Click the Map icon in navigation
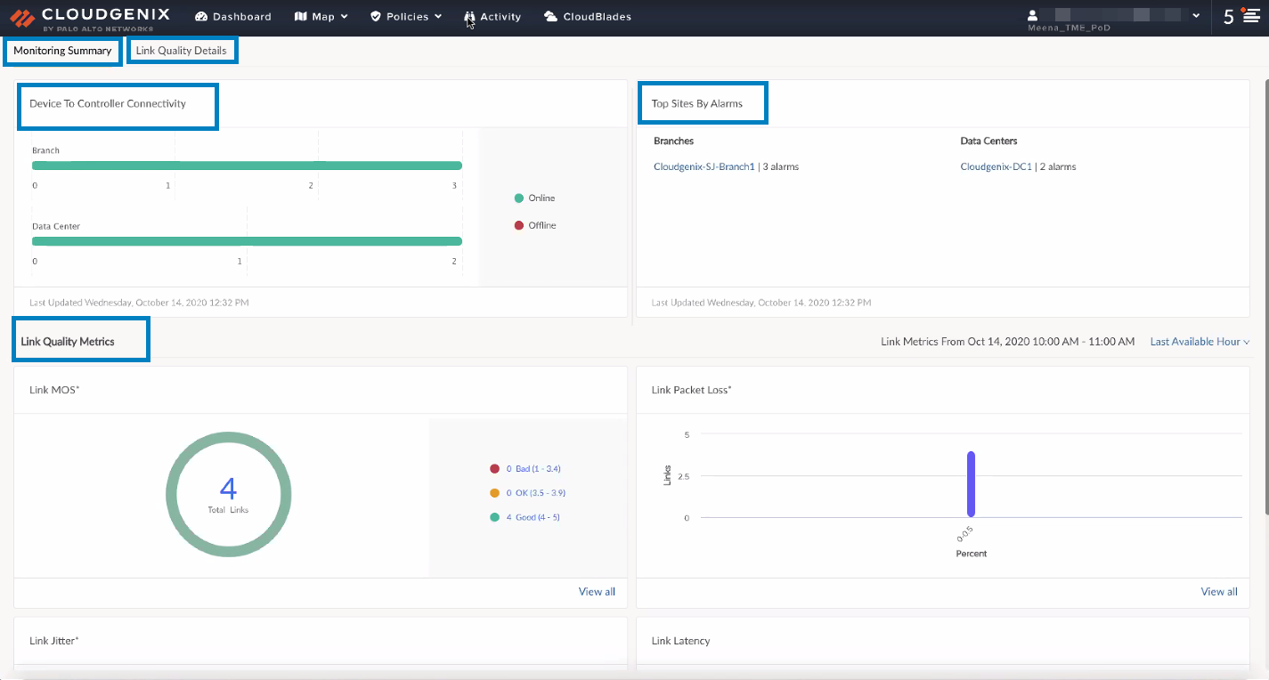The image size is (1269, 680). coord(300,17)
